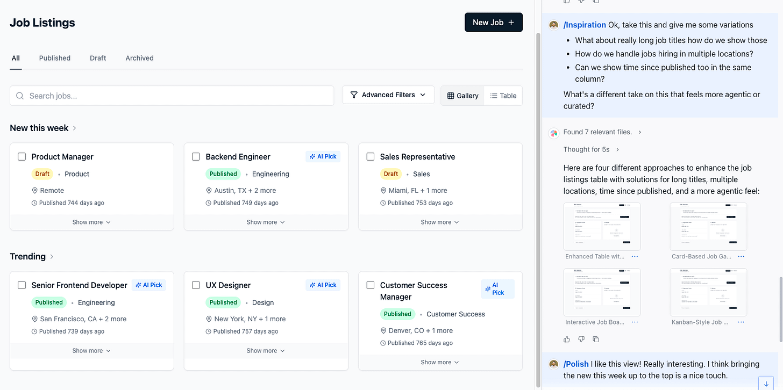Image resolution: width=783 pixels, height=390 pixels.
Task: Expand Show more on Sales Representative card
Action: (x=440, y=222)
